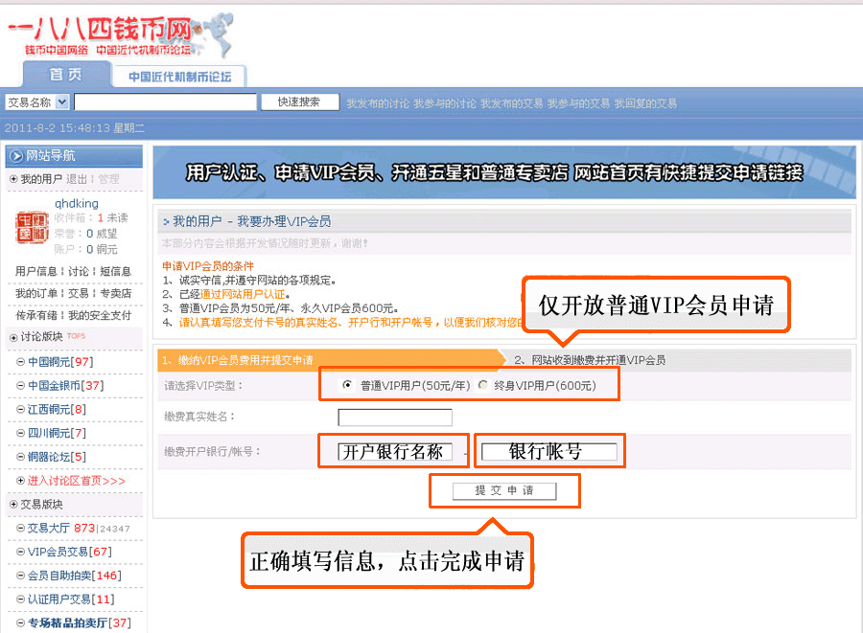Click the icon beside 中国铜元
This screenshot has height=633, width=863.
tap(21, 362)
